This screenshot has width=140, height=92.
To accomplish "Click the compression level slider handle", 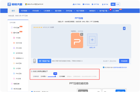I will (55, 77).
